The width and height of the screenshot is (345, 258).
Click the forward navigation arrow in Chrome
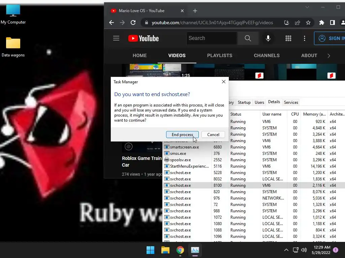122,23
